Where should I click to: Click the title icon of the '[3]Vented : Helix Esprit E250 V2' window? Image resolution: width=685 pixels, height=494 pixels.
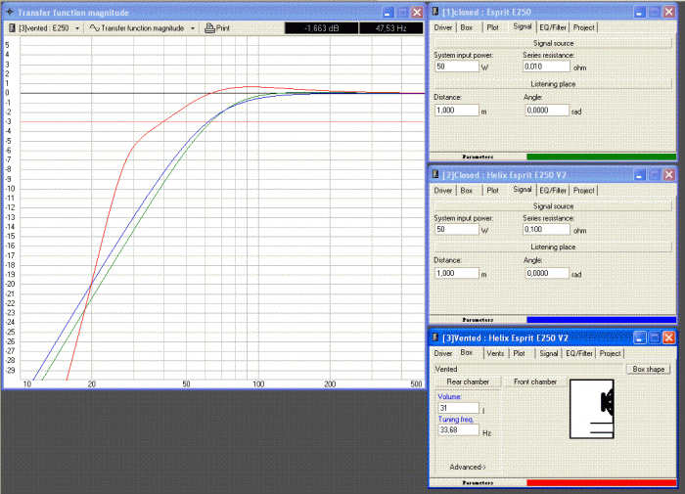pos(434,337)
